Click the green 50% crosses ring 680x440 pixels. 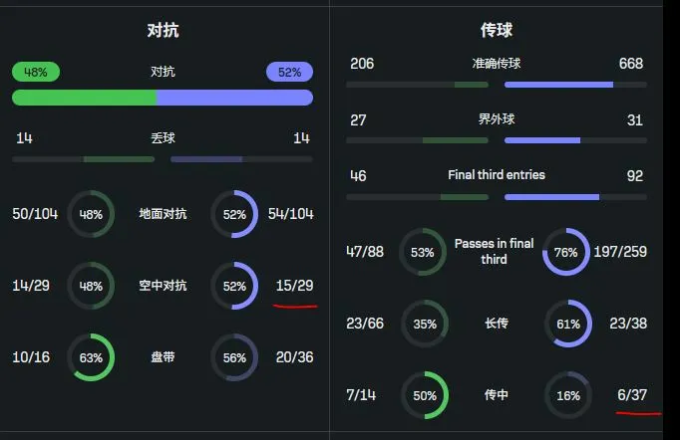(425, 395)
